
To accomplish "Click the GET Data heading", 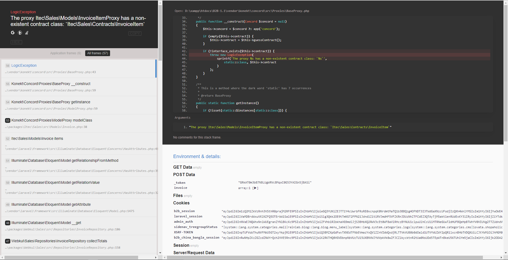I will (183, 167).
